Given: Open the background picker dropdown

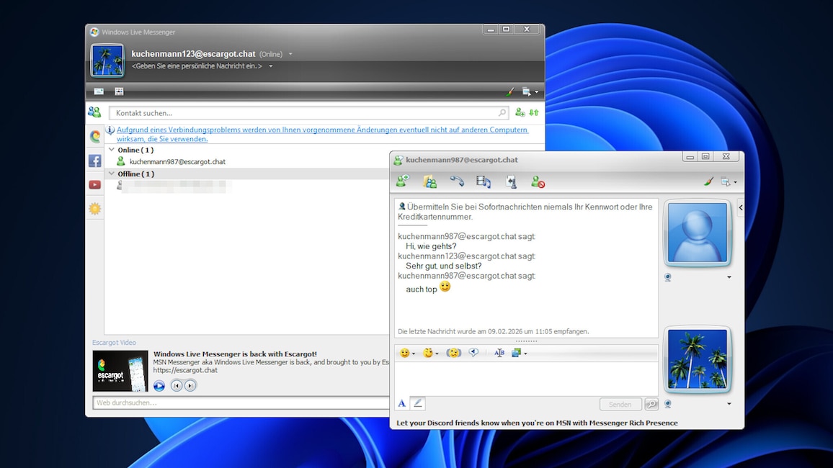Looking at the screenshot, I should [519, 353].
